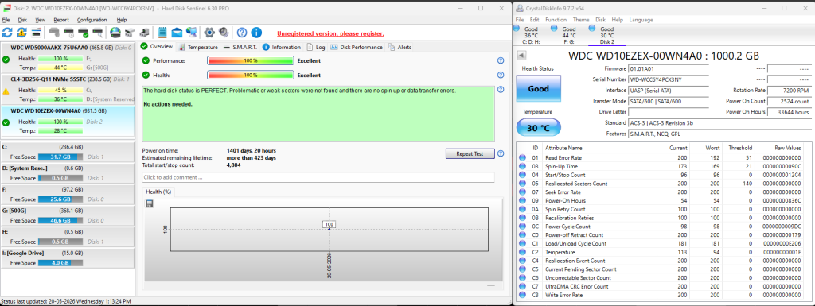The image size is (815, 306).
Task: Select the WDC WD5000AAKX disk in list
Action: click(68, 57)
